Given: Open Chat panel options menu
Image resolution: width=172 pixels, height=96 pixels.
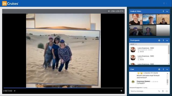Looking at the screenshot, I should pos(163,69).
